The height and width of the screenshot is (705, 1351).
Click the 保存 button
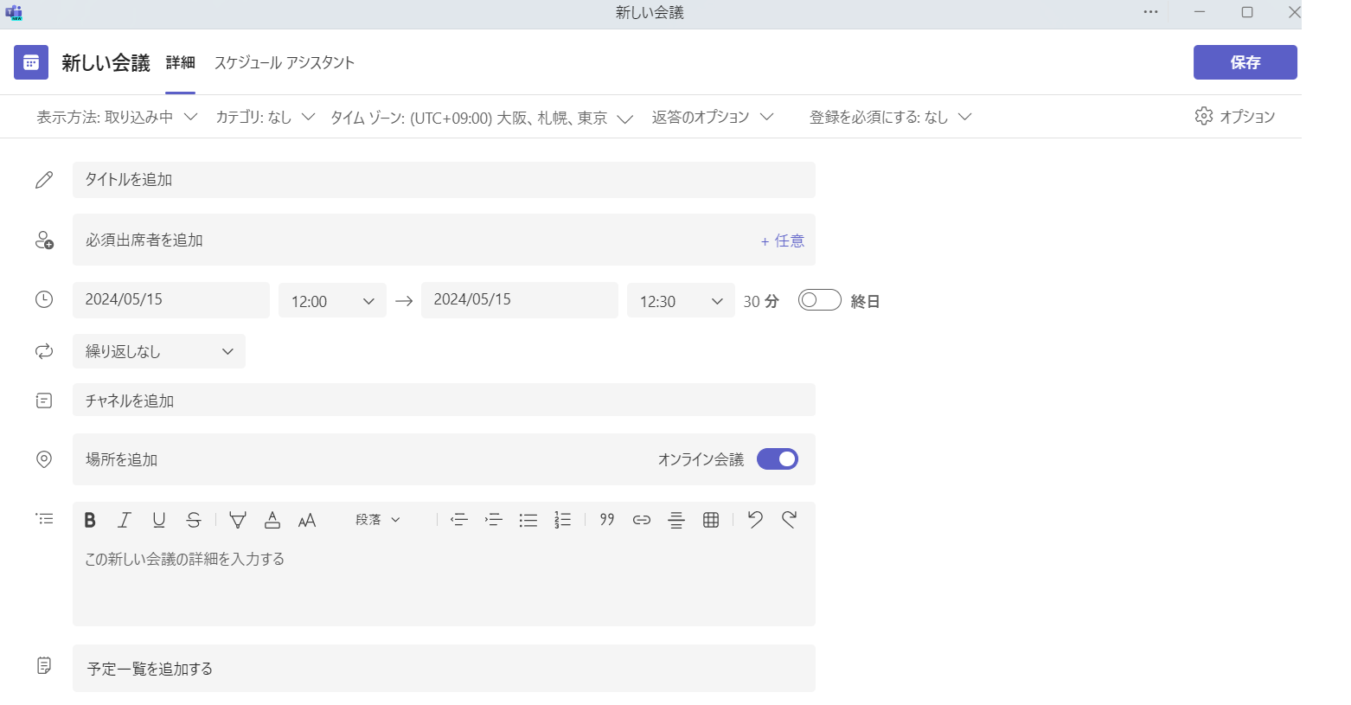click(x=1245, y=62)
